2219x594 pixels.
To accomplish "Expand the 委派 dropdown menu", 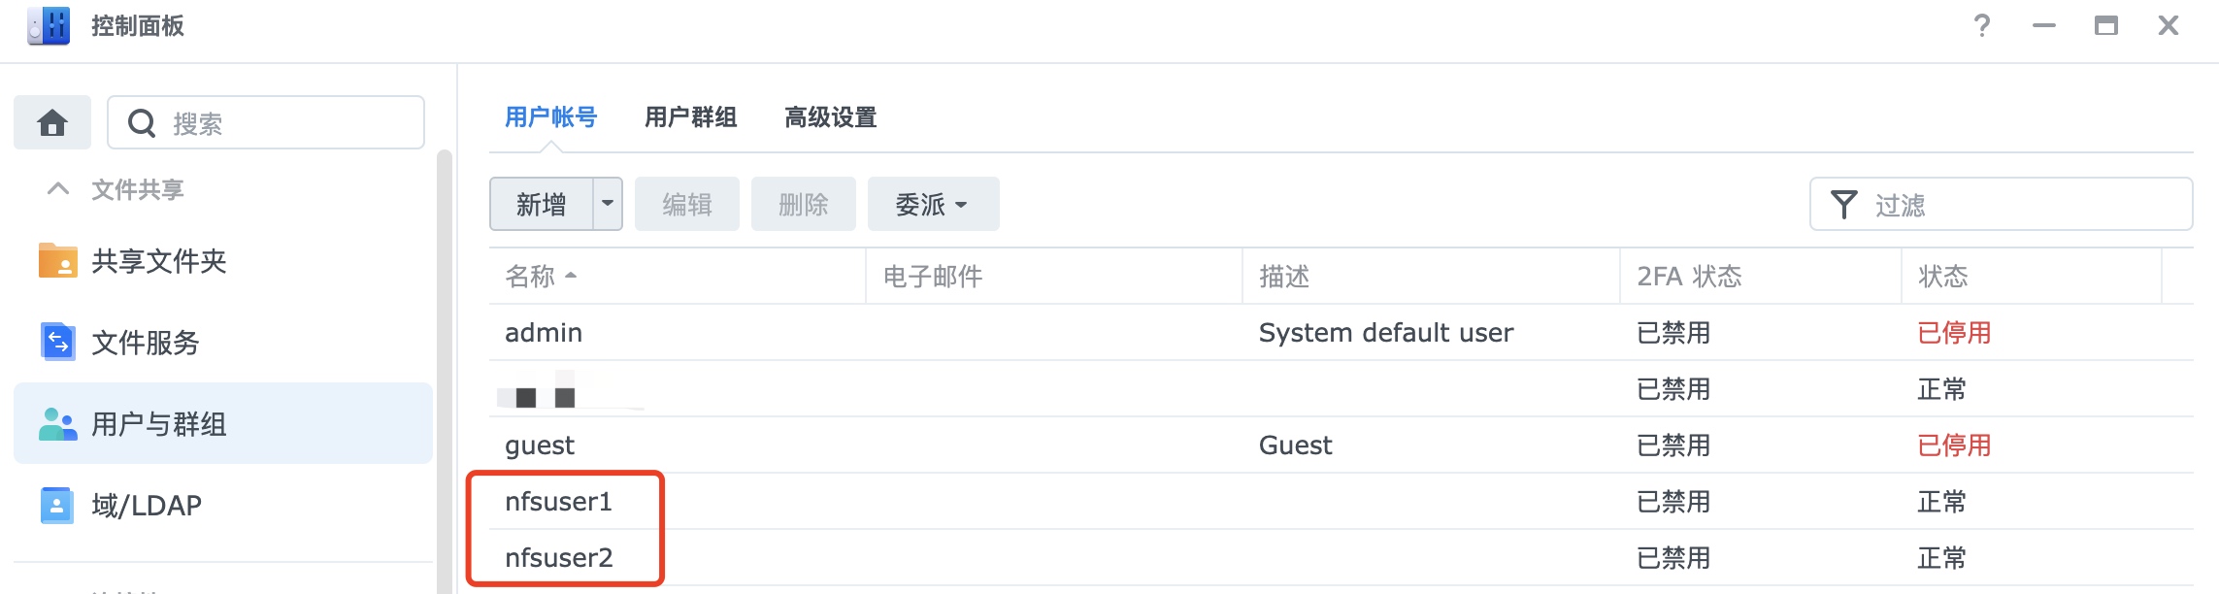I will pyautogui.click(x=933, y=204).
